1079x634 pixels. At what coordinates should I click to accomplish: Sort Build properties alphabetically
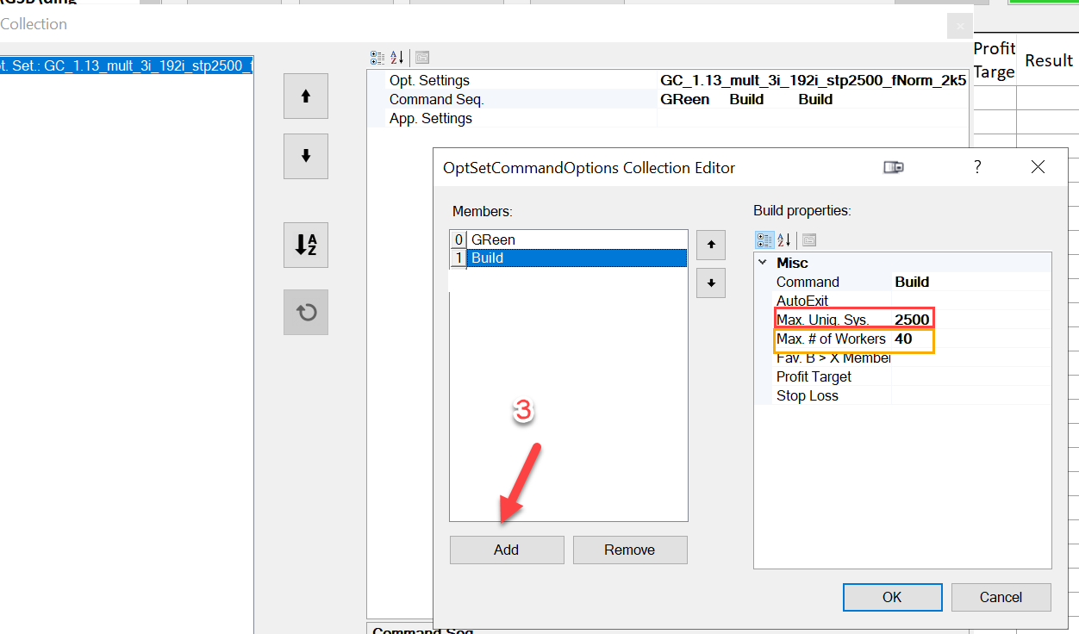tap(784, 240)
